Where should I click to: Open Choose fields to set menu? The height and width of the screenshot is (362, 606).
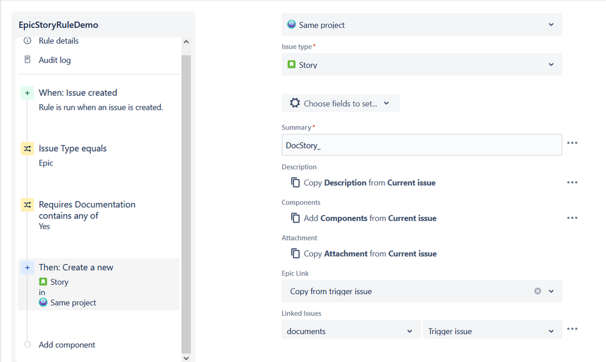pyautogui.click(x=340, y=103)
